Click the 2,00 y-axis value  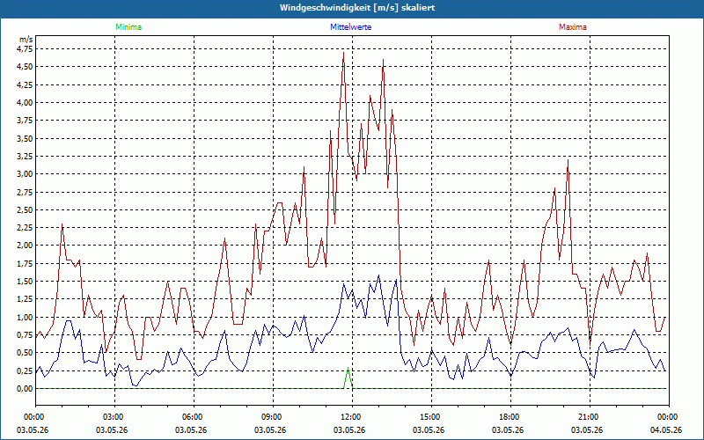[26, 246]
